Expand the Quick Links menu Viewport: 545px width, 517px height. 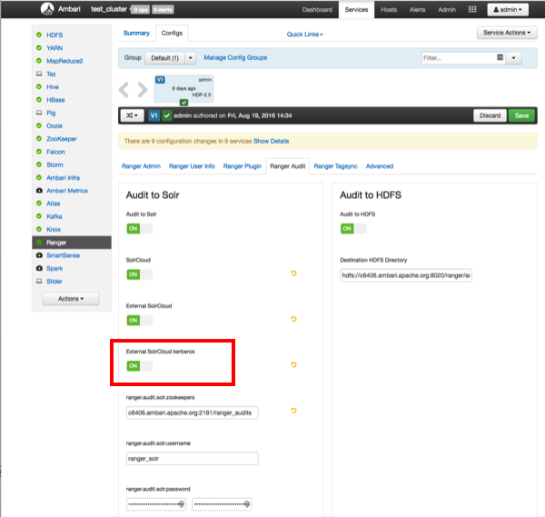[304, 34]
